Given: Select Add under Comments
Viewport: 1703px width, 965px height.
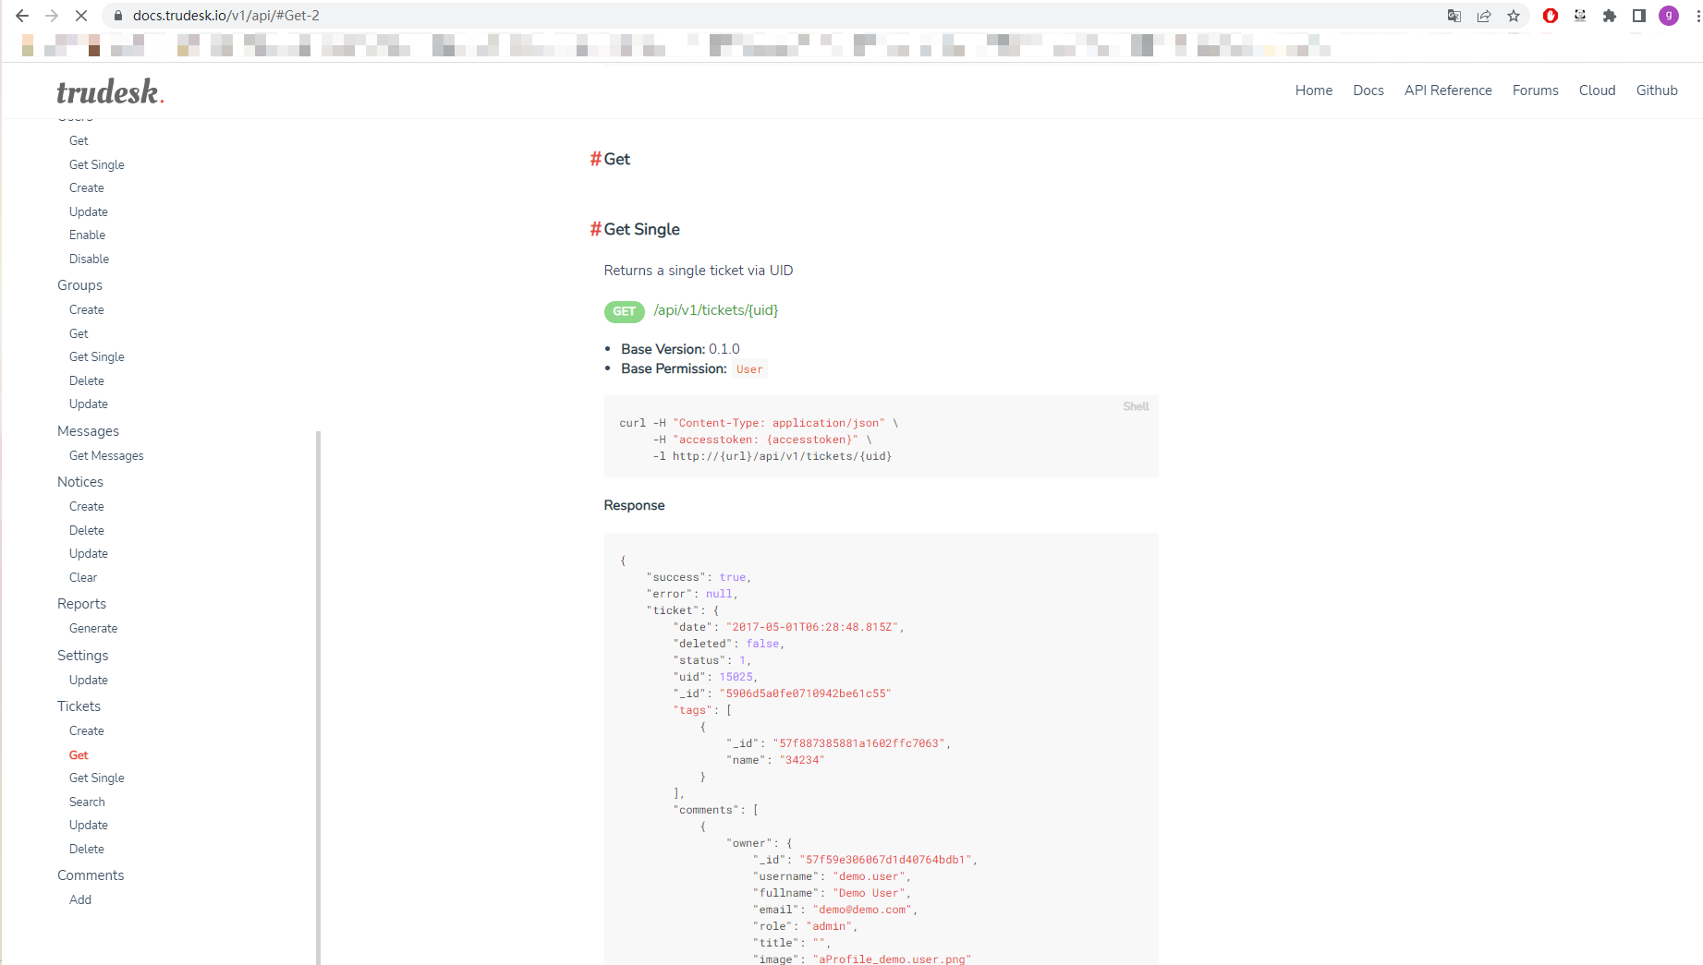Looking at the screenshot, I should 80,900.
